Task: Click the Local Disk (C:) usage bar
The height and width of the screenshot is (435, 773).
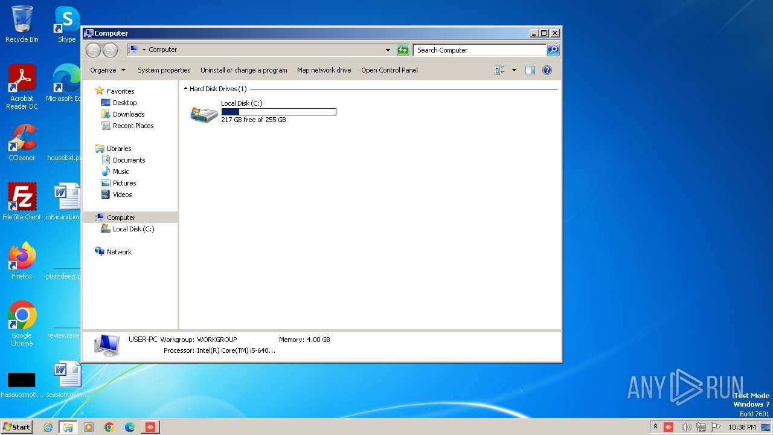Action: (278, 112)
